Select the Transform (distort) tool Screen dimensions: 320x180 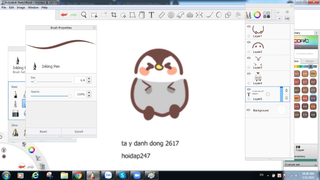pos(132,15)
